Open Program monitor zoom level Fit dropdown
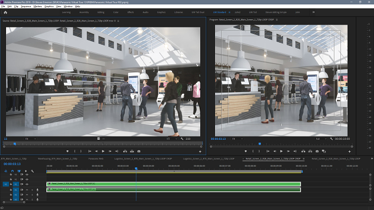The width and height of the screenshot is (374, 210). (x=238, y=139)
